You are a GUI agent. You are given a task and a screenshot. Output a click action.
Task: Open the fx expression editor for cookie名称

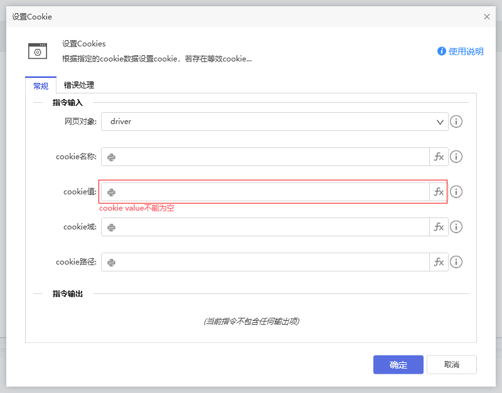pyautogui.click(x=439, y=157)
